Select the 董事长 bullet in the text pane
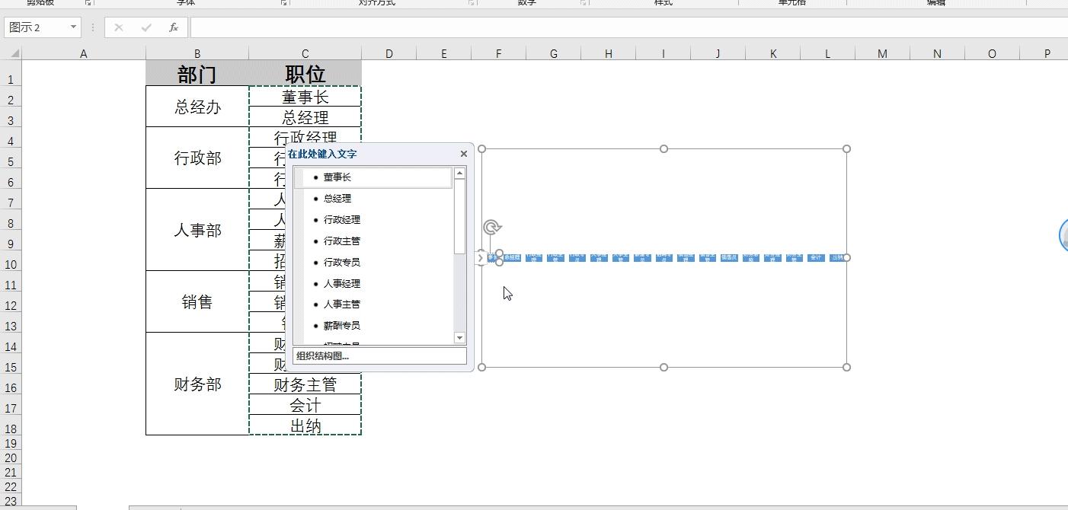 335,177
